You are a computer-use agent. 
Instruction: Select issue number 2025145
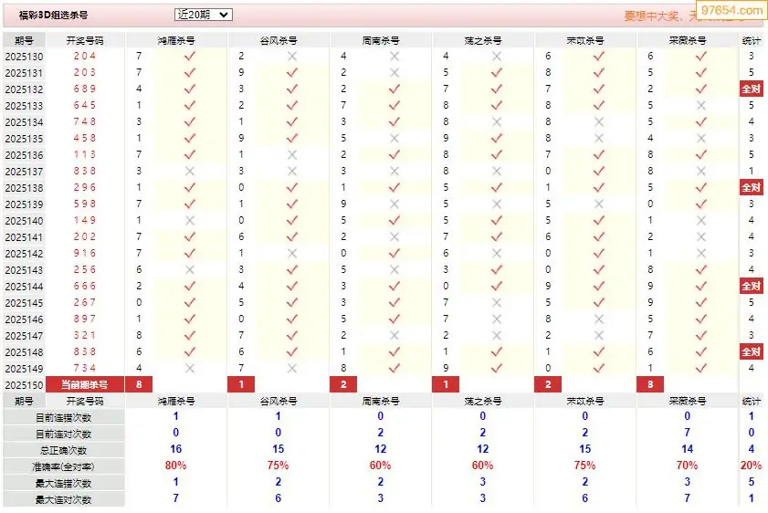[24, 303]
